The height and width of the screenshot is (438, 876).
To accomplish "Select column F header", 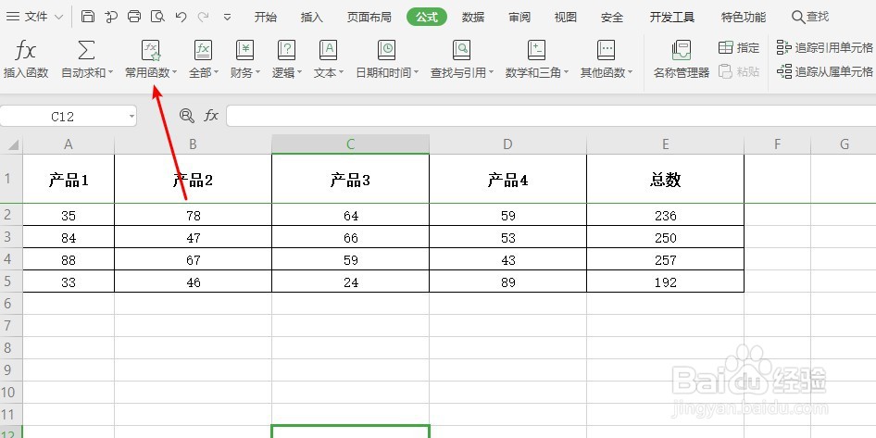I will click(777, 144).
